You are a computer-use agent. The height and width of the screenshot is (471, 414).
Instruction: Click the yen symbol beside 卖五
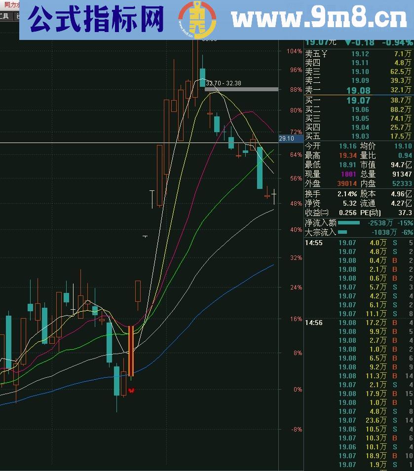coord(324,54)
